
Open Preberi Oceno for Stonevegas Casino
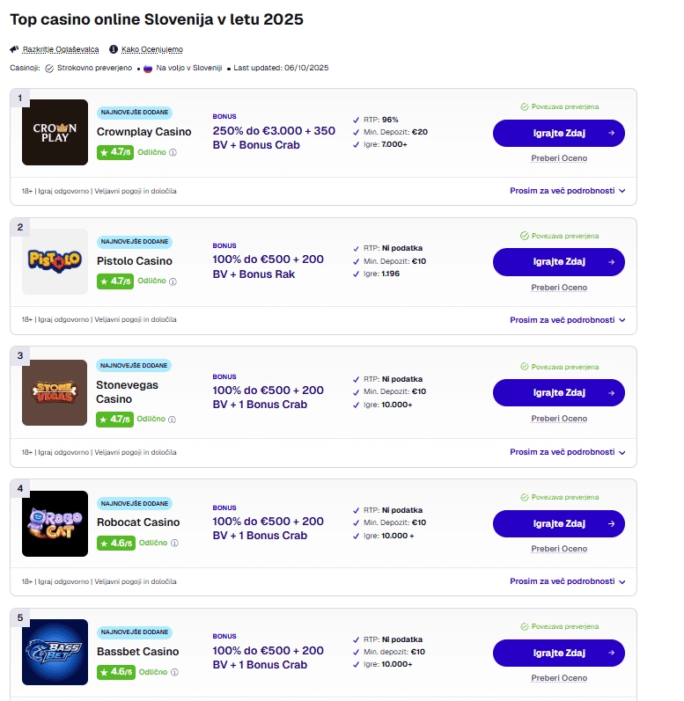point(559,419)
